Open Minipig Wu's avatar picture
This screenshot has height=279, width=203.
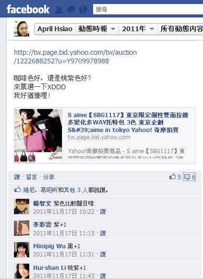pos(22,249)
